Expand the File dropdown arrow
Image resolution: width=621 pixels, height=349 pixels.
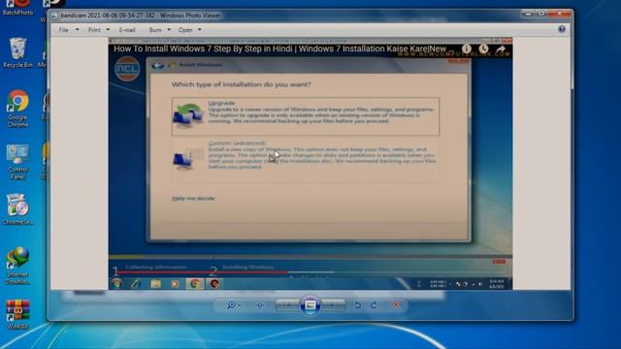coord(78,30)
